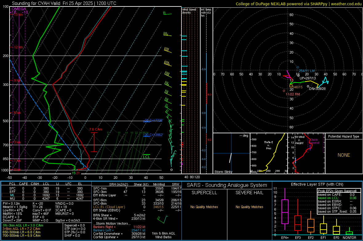
Task: Select the magenta OMEGA label
Action: 19,9
